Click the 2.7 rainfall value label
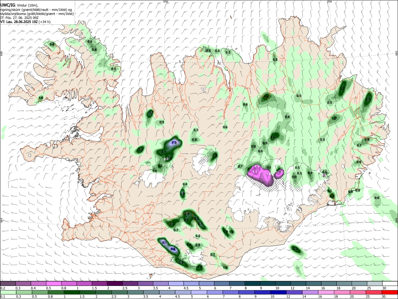This screenshot has width=398, height=299. (151, 112)
